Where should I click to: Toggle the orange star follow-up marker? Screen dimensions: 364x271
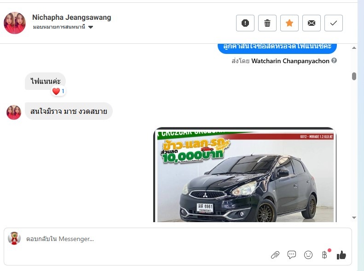point(289,23)
